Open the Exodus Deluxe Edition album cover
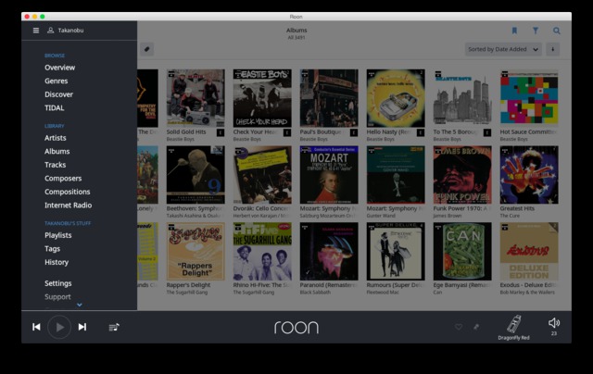This screenshot has height=374, width=593. coord(529,251)
